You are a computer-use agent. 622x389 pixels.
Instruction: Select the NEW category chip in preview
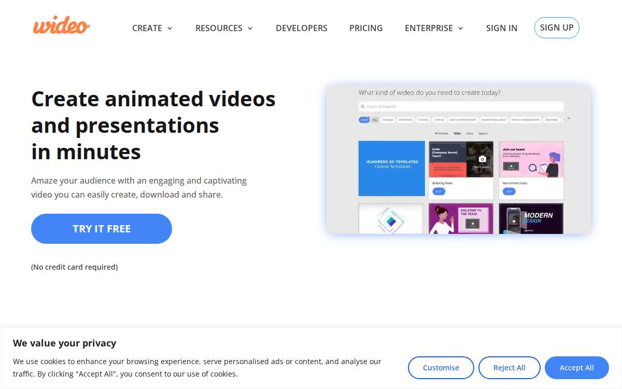[364, 120]
